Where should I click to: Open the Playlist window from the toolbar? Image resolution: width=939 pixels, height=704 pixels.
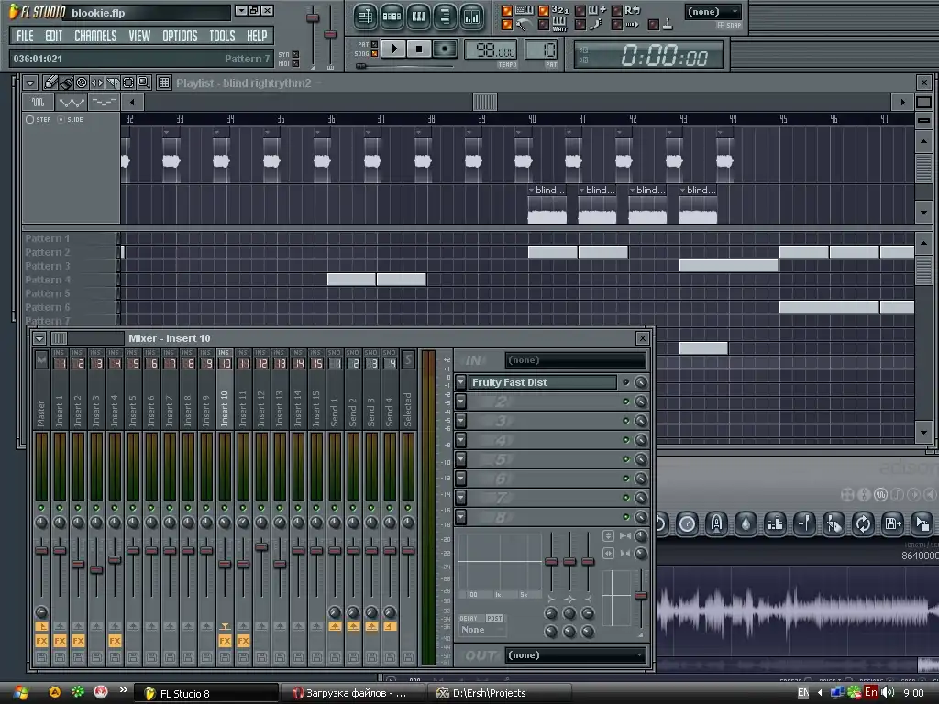365,16
